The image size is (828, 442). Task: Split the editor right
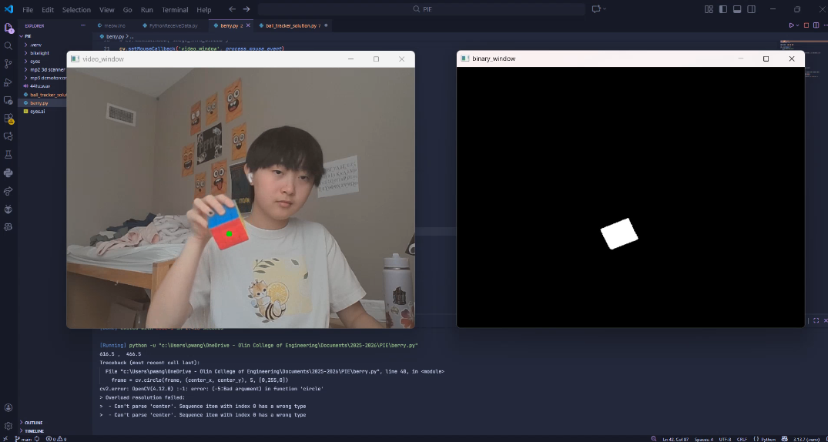click(814, 25)
